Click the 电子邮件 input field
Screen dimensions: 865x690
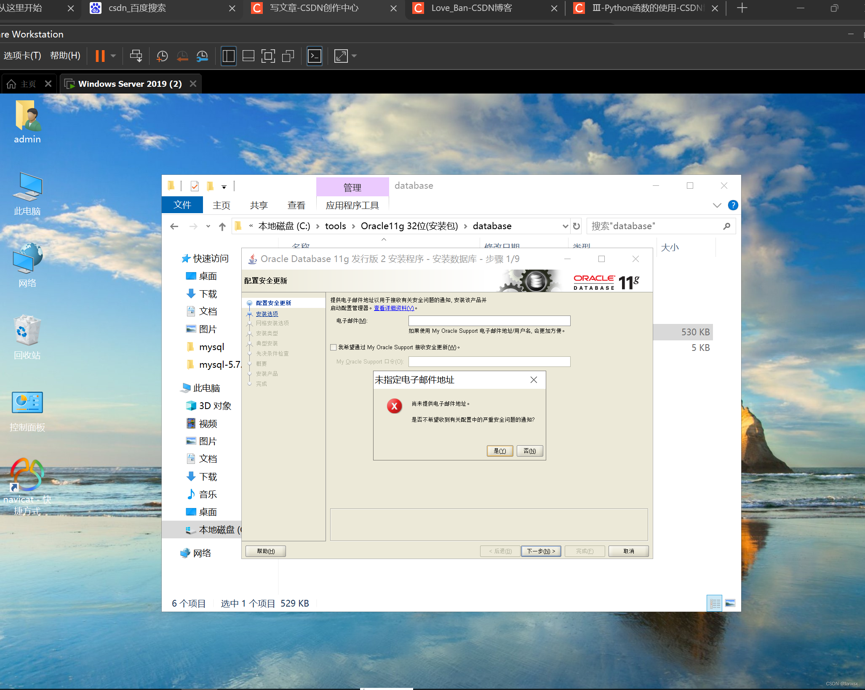click(x=489, y=321)
